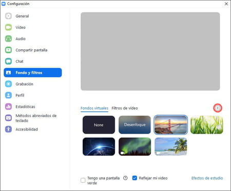This screenshot has width=231, height=191.
Task: Open the General settings icon
Action: [x=8, y=16]
